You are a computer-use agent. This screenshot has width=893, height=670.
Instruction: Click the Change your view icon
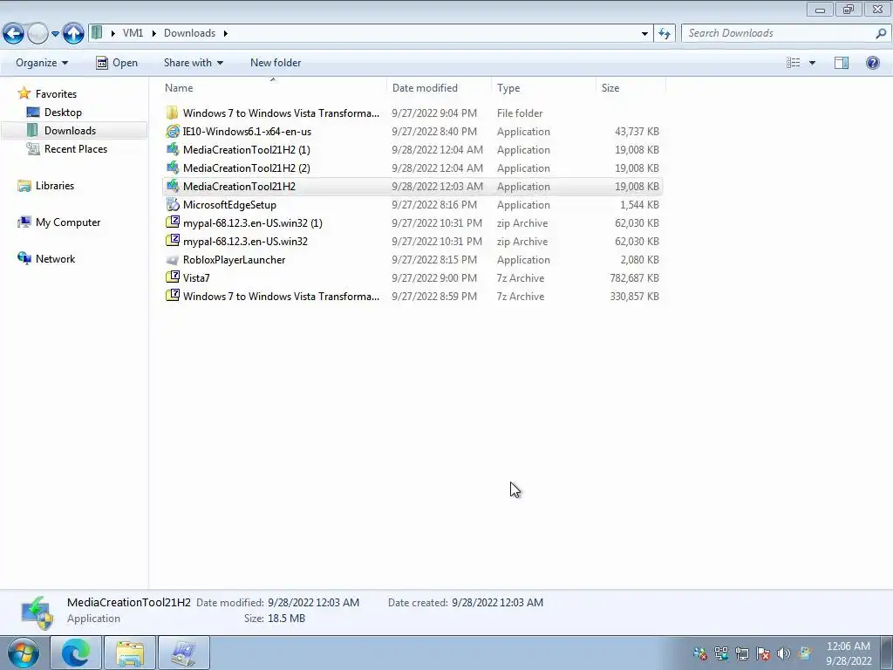click(x=794, y=63)
